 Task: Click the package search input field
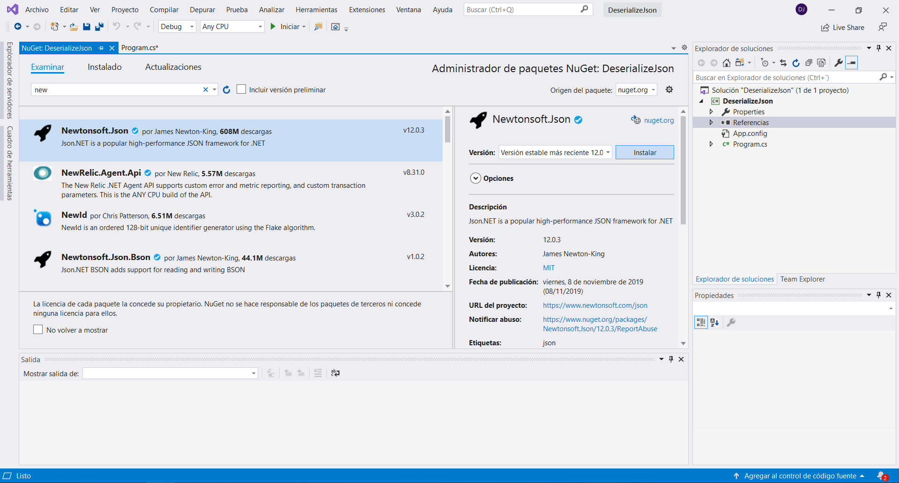(117, 90)
